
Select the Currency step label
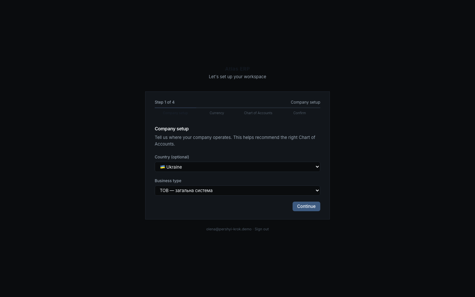click(217, 113)
